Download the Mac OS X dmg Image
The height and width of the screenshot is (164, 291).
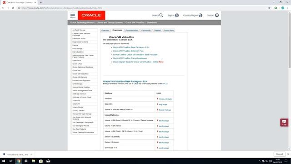[x=163, y=104]
